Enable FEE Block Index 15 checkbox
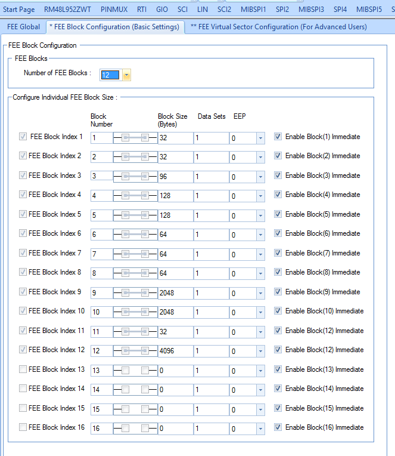395x456 pixels. [23, 408]
